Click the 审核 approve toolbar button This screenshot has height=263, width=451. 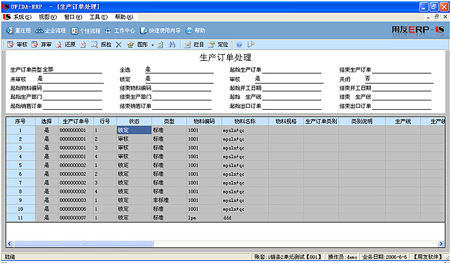[17, 45]
